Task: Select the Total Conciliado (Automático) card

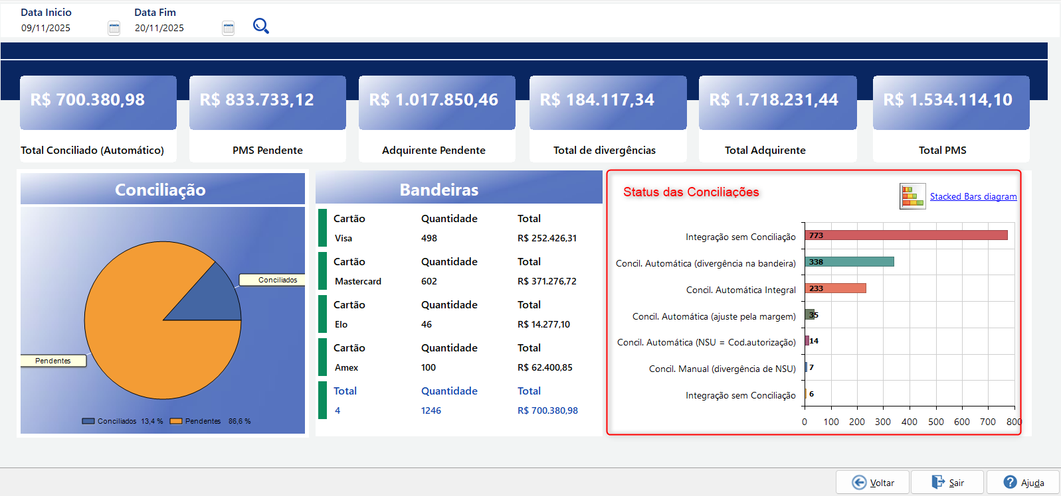Action: (x=98, y=119)
